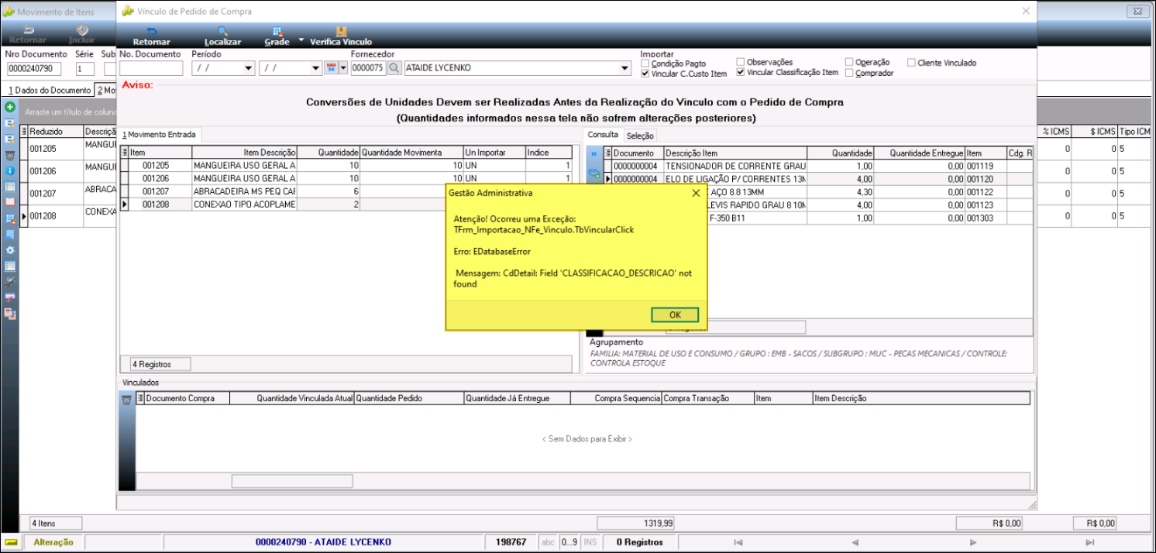The width and height of the screenshot is (1156, 553).
Task: Click the Fornecedor code field 0000075
Action: click(367, 68)
